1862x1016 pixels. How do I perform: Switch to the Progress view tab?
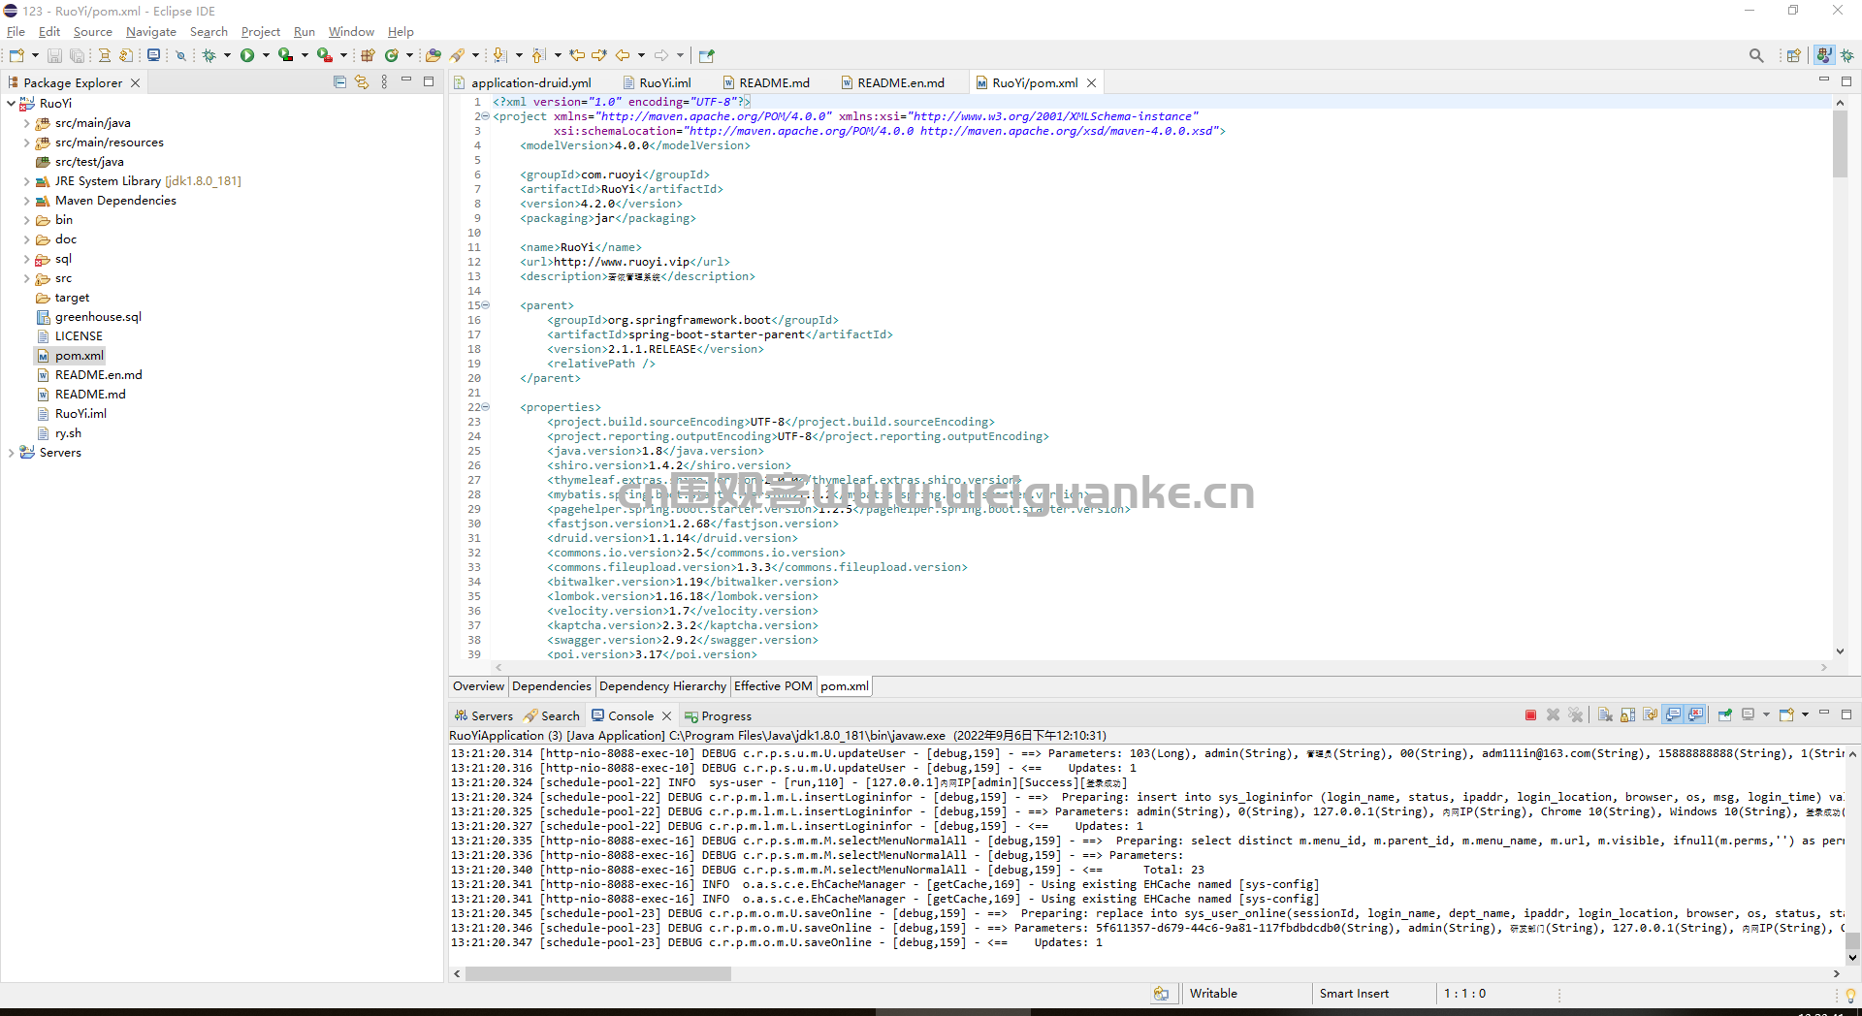click(x=718, y=716)
